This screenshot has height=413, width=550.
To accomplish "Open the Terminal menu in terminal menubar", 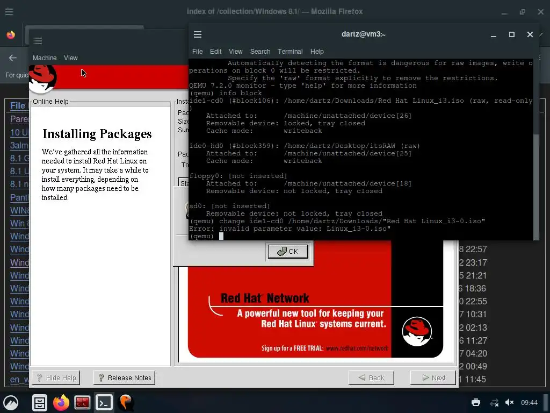I will 290,52.
